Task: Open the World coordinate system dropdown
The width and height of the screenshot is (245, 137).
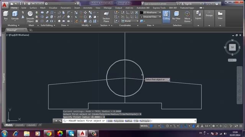Action: pyautogui.click(x=130, y=21)
